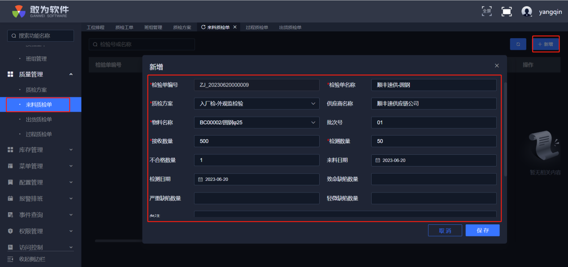Click the 搜索功能名称 sidebar search field
The image size is (568, 267).
(41, 36)
